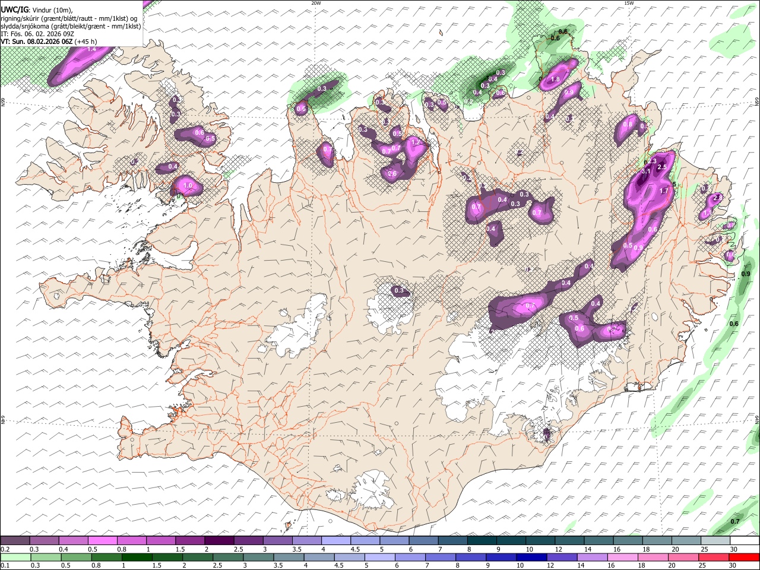Pick the lower red-pink swatch starting at 25
The width and height of the screenshot is (760, 570).
pos(714,557)
